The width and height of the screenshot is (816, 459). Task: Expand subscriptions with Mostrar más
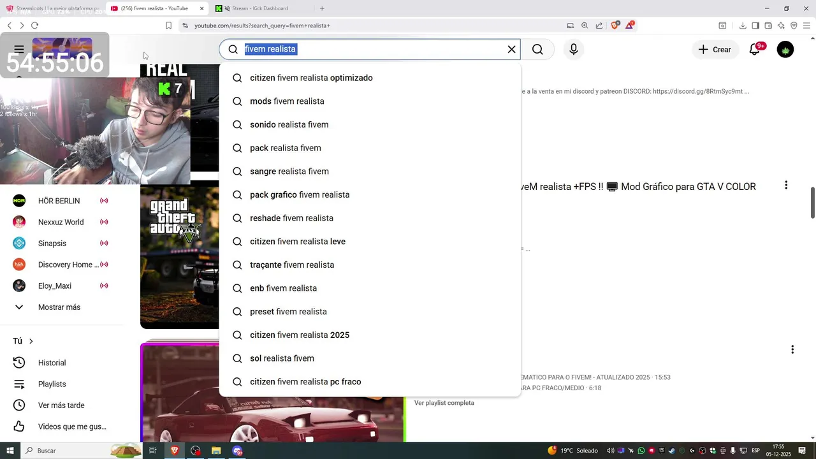(x=61, y=307)
